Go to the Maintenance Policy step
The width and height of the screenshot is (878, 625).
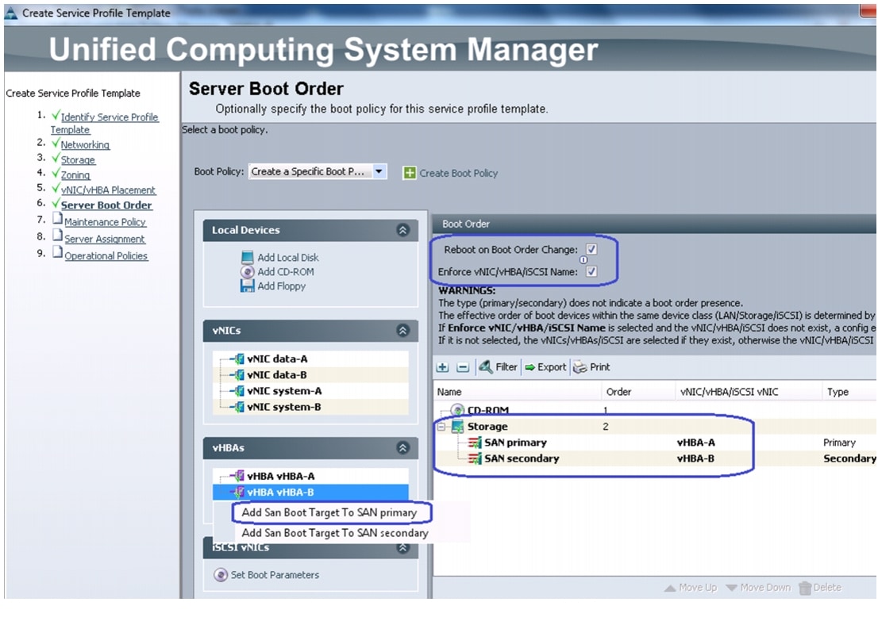click(x=106, y=221)
